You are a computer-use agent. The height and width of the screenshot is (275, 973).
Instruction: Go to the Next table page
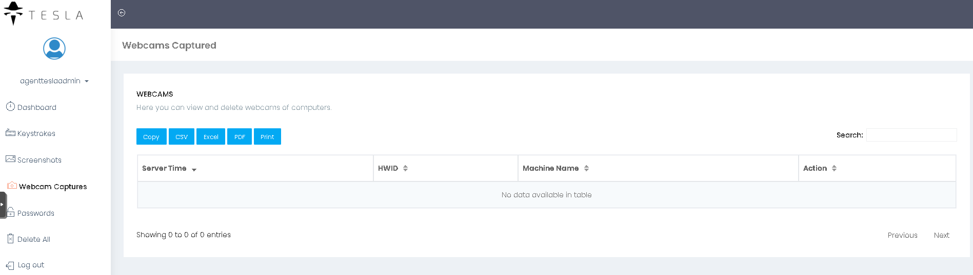[x=941, y=235]
